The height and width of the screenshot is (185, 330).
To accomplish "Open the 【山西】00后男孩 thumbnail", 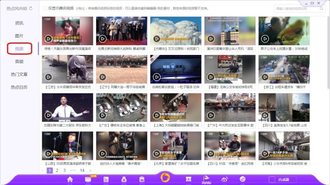I will point(67,146).
